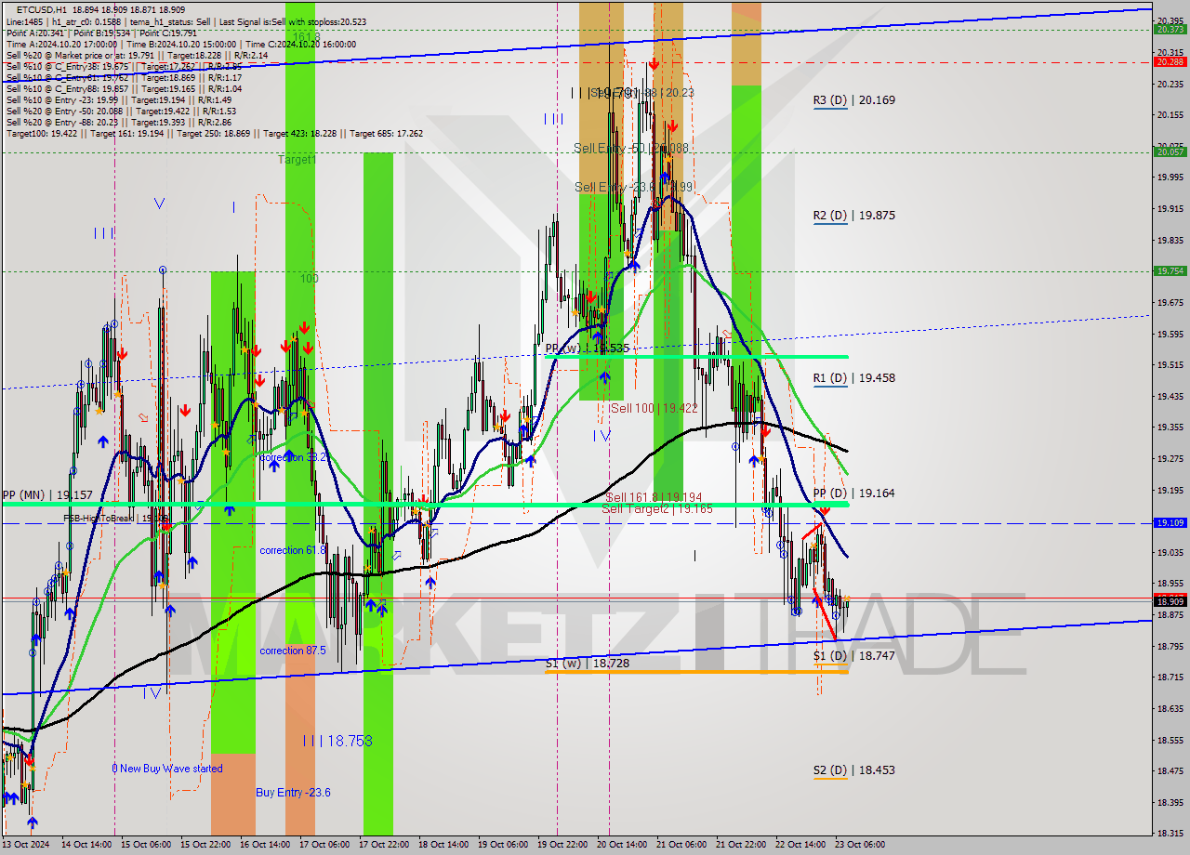Screen dimensions: 1190x855
Task: Select the 16 Oct 14:00 time label
Action: pos(264,845)
